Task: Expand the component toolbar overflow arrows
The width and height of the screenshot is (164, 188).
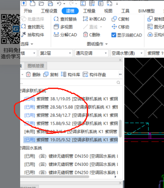Action: click(120, 74)
